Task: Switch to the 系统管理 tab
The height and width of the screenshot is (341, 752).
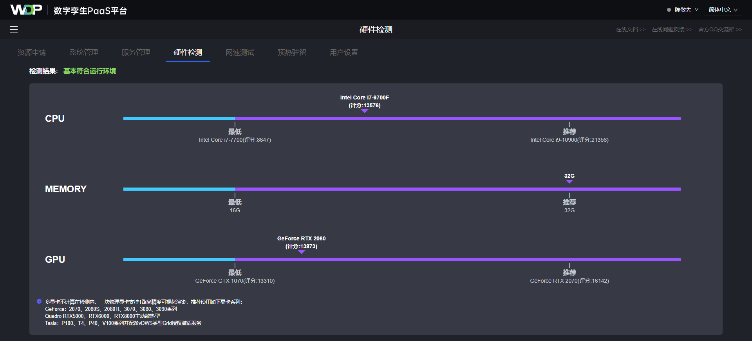Action: [x=84, y=52]
